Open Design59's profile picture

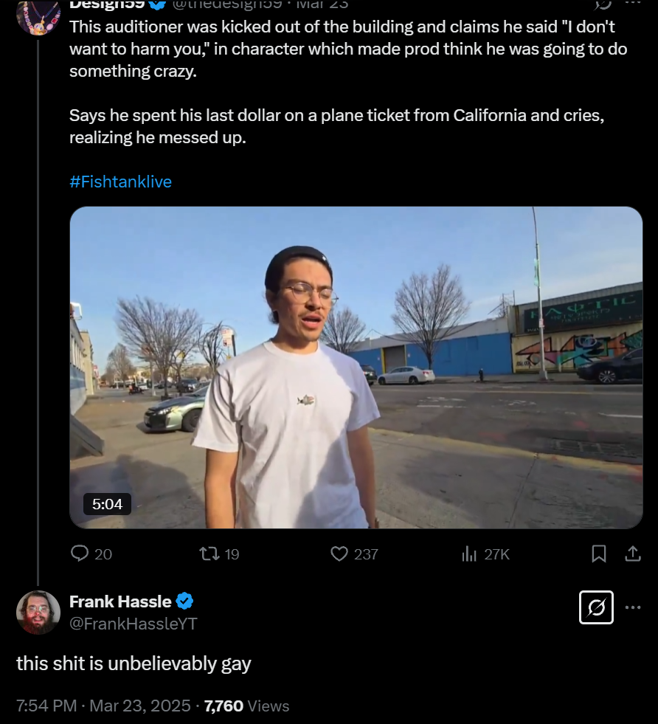tap(38, 16)
